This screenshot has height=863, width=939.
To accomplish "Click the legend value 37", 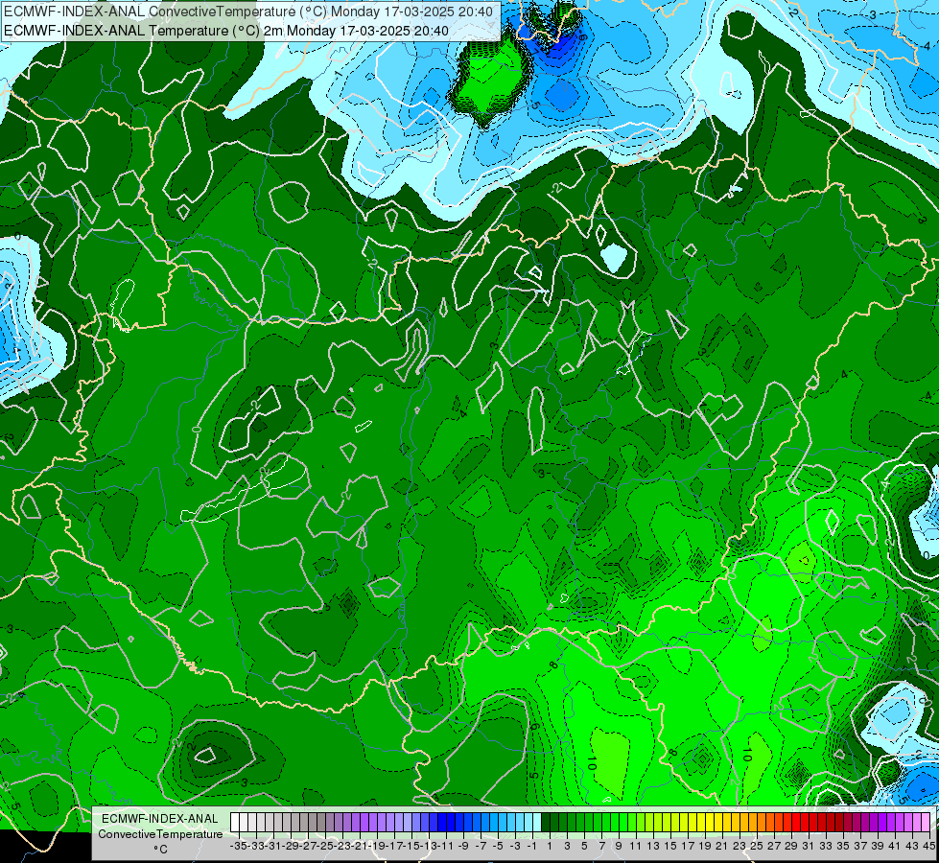I will 860,846.
